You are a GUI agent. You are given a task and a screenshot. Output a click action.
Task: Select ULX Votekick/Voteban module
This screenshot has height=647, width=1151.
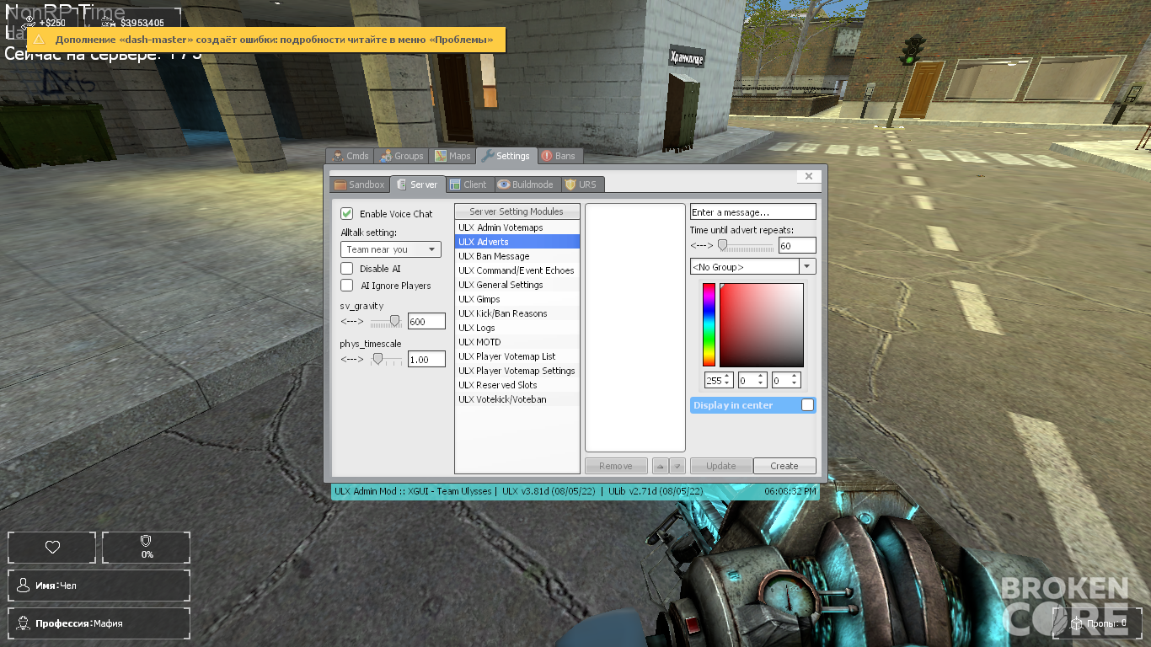point(517,399)
